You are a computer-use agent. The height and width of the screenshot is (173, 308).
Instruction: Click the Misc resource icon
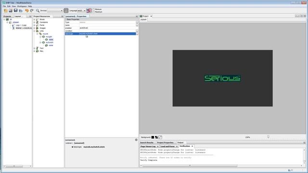click(38, 51)
